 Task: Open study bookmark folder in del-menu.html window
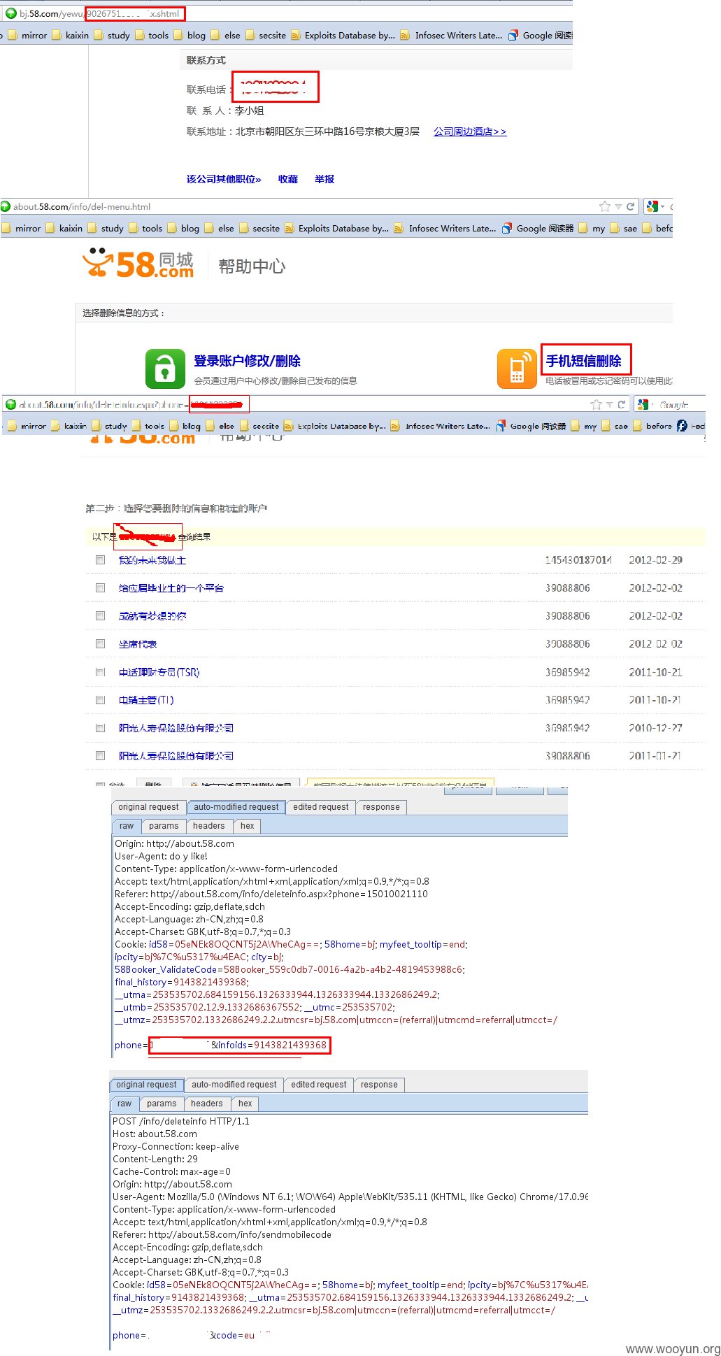point(106,228)
